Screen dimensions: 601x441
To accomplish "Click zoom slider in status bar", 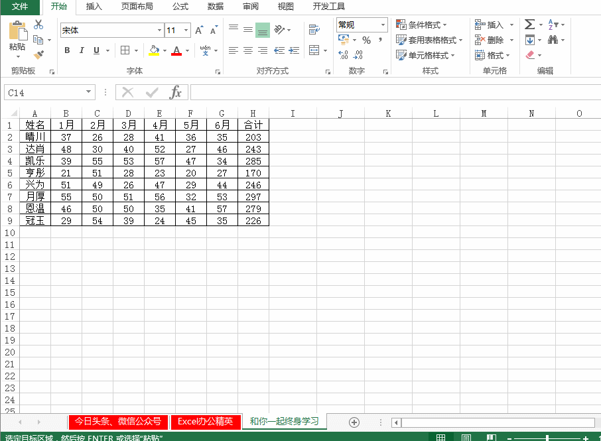I will 547,438.
